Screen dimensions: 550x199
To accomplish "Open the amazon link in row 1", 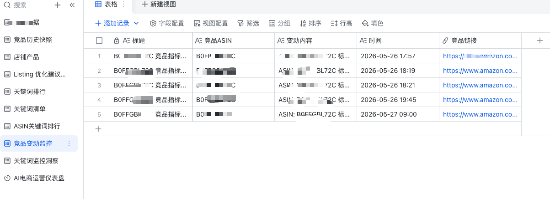I will coord(480,56).
